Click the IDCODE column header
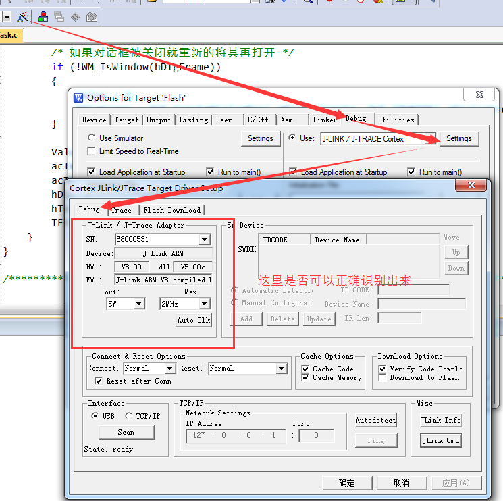The width and height of the screenshot is (503, 501). pyautogui.click(x=284, y=240)
